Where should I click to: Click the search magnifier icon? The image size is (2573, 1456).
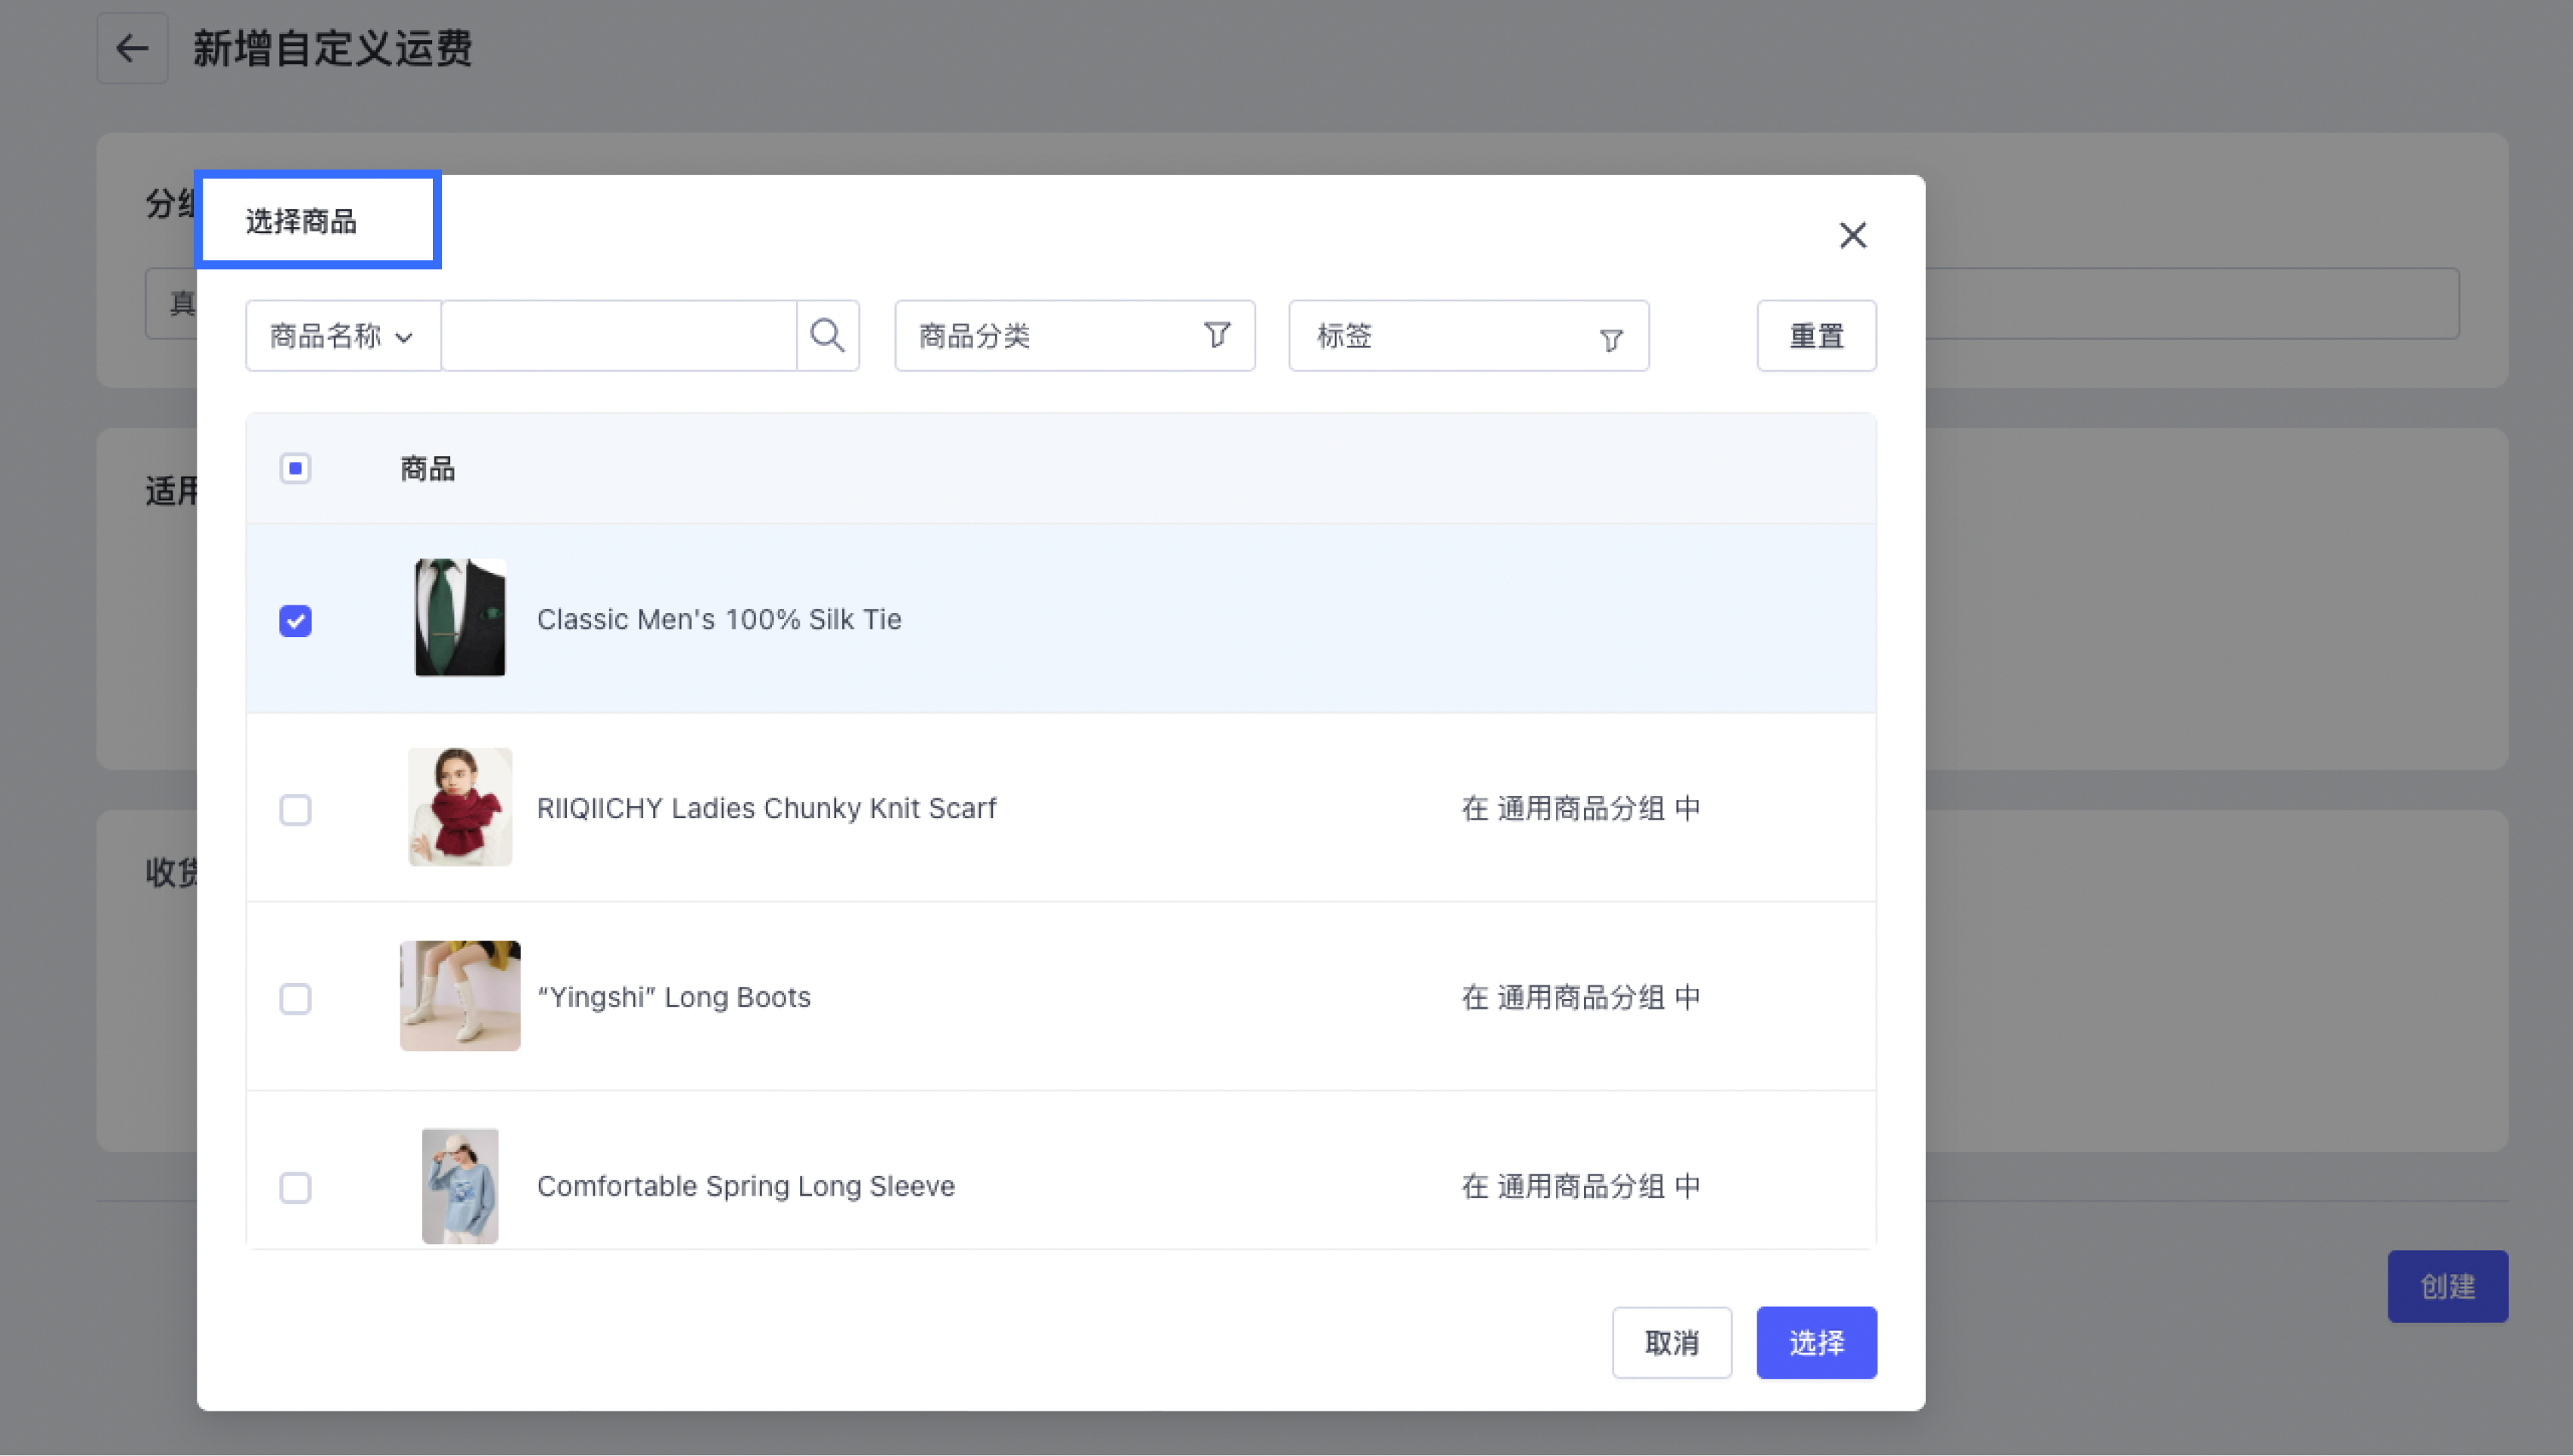point(827,335)
